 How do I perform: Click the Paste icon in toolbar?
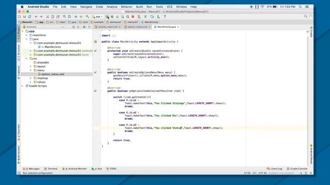58,16
